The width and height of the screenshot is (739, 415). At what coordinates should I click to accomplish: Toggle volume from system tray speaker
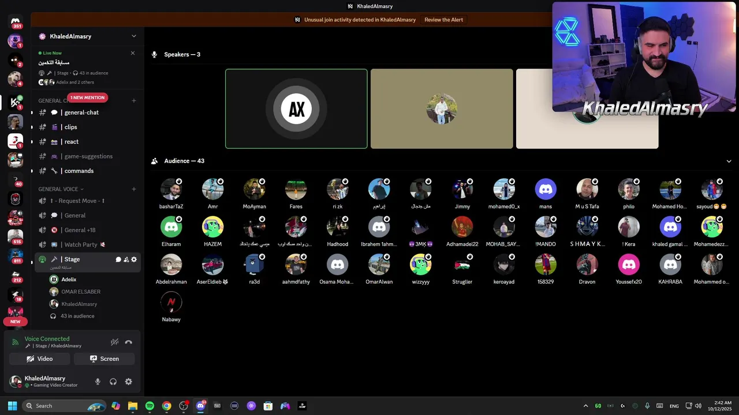tap(698, 406)
